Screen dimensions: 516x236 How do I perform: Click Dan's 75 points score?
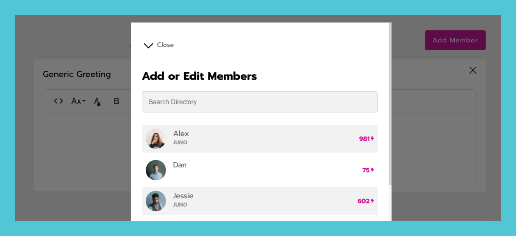pos(368,170)
